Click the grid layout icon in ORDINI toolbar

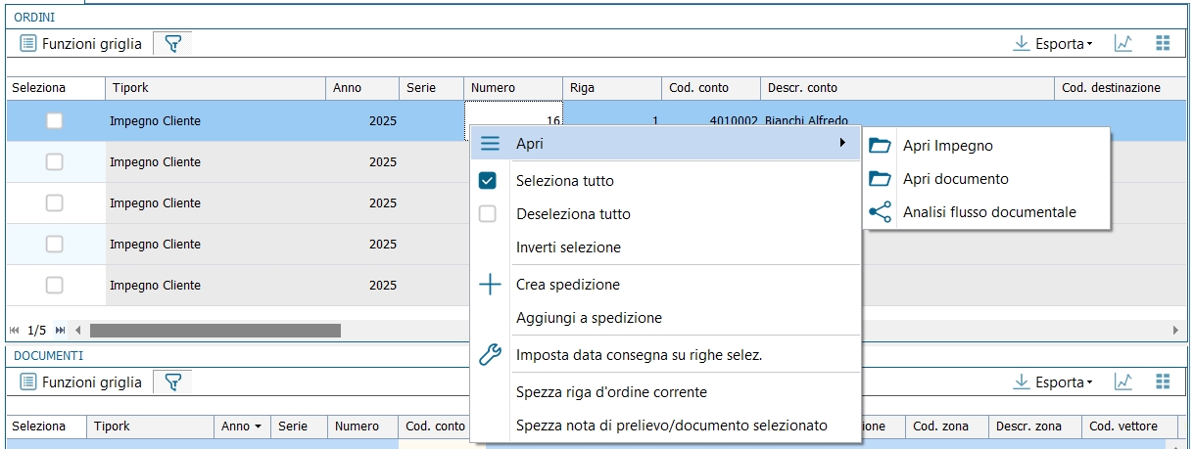pos(1163,43)
